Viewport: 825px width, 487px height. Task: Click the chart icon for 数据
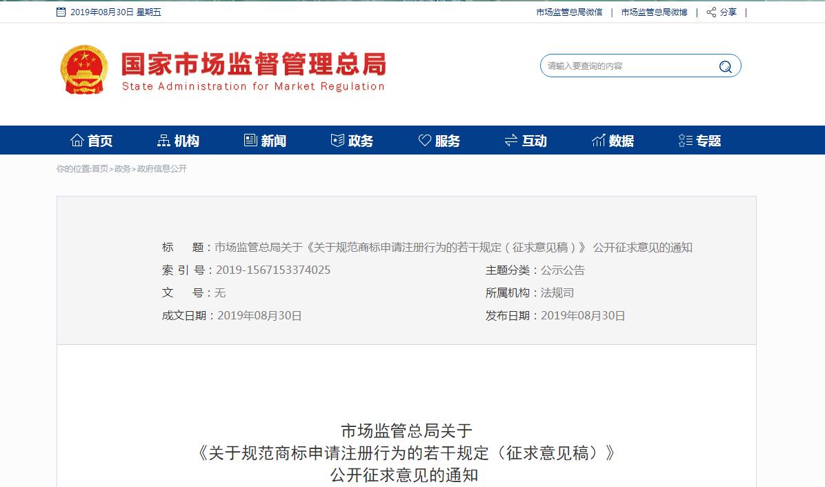point(598,141)
